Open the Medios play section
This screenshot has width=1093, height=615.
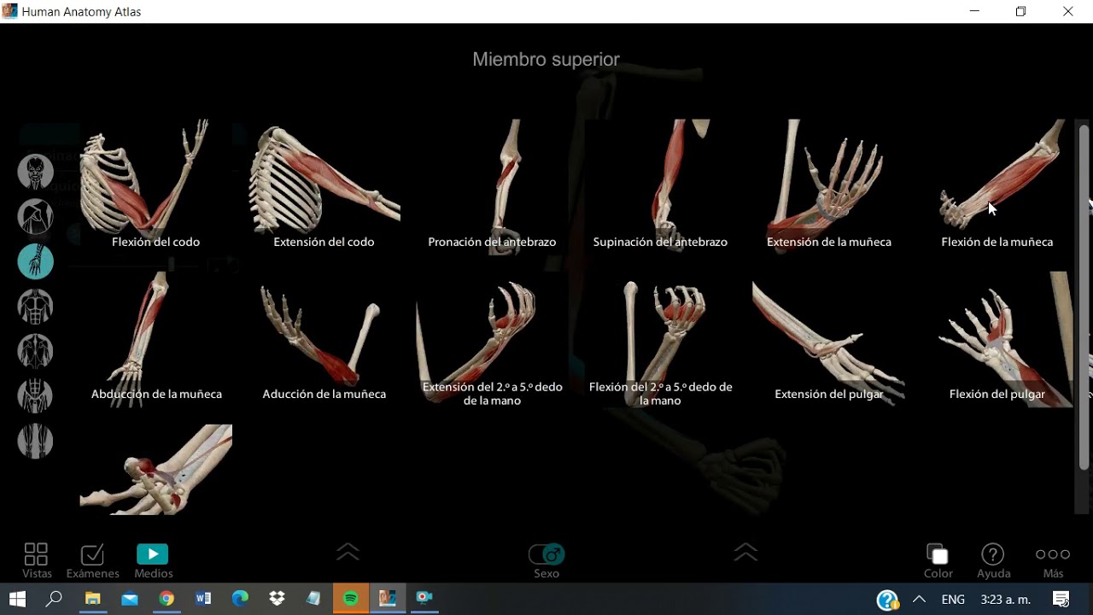[153, 561]
